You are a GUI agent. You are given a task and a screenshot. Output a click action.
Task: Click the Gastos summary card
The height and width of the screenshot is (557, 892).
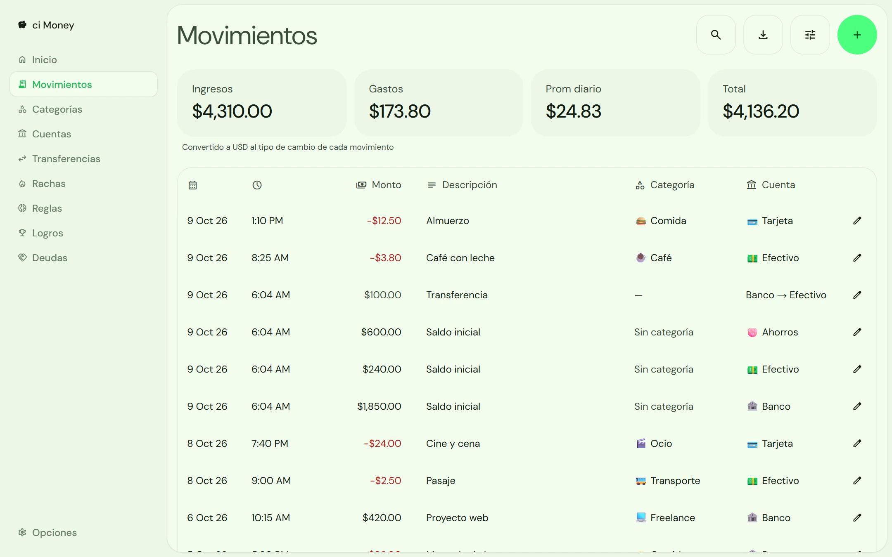point(439,103)
